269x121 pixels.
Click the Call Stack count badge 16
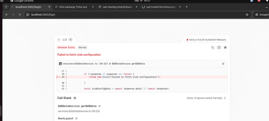75,98
